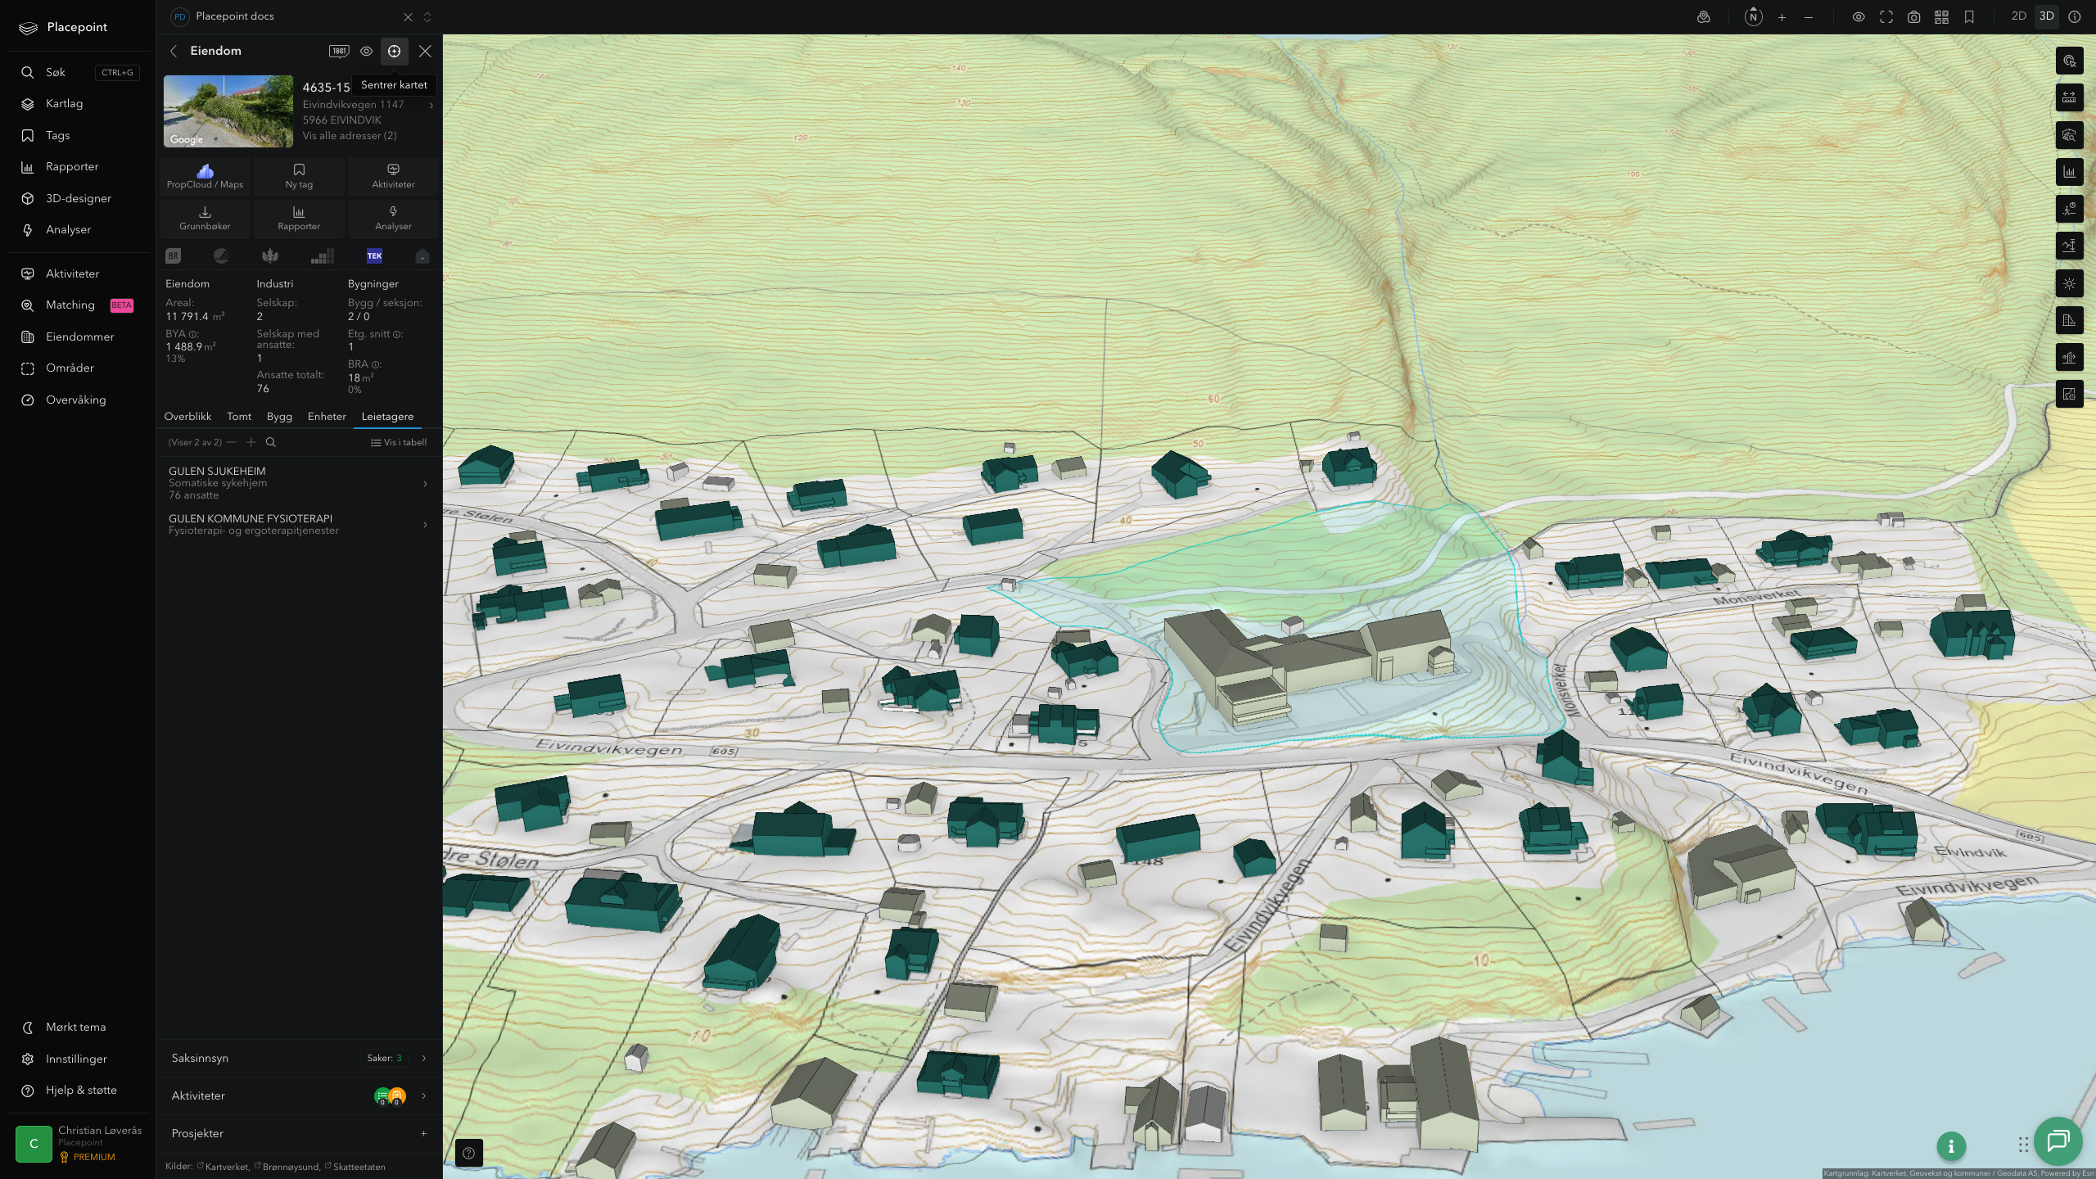Expand all tenant rows with plus icon
The image size is (2096, 1179).
click(251, 442)
